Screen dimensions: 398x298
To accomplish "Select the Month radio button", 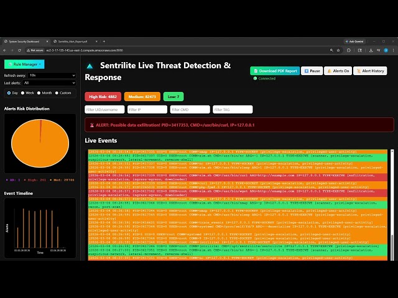I will (39, 93).
